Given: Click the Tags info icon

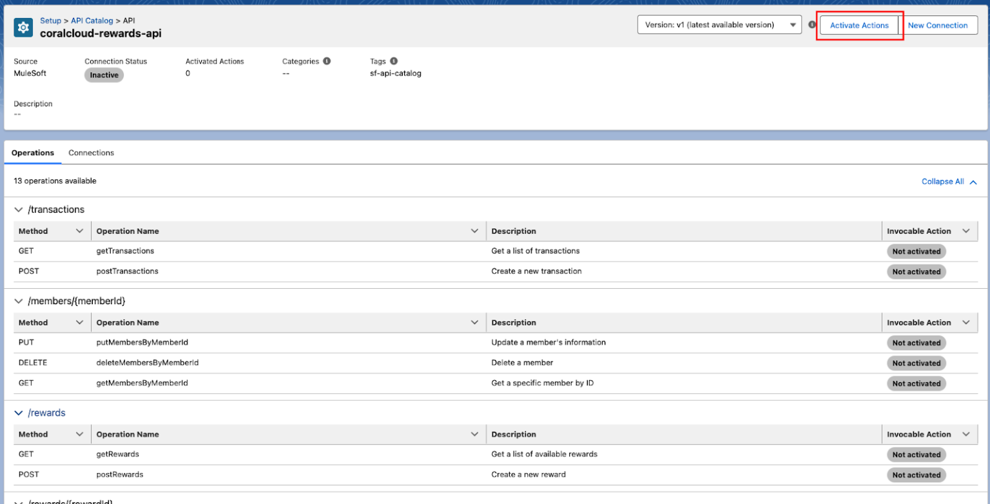Looking at the screenshot, I should (x=394, y=61).
